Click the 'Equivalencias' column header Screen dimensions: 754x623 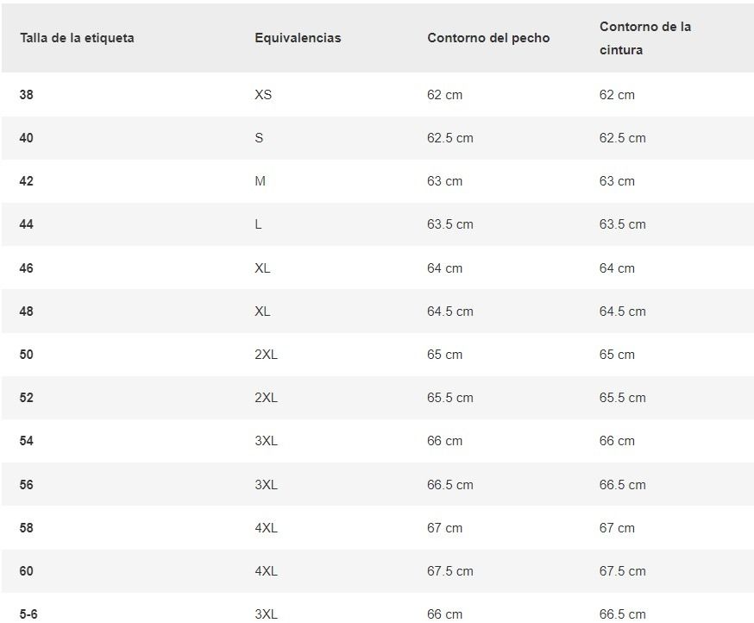(x=298, y=38)
